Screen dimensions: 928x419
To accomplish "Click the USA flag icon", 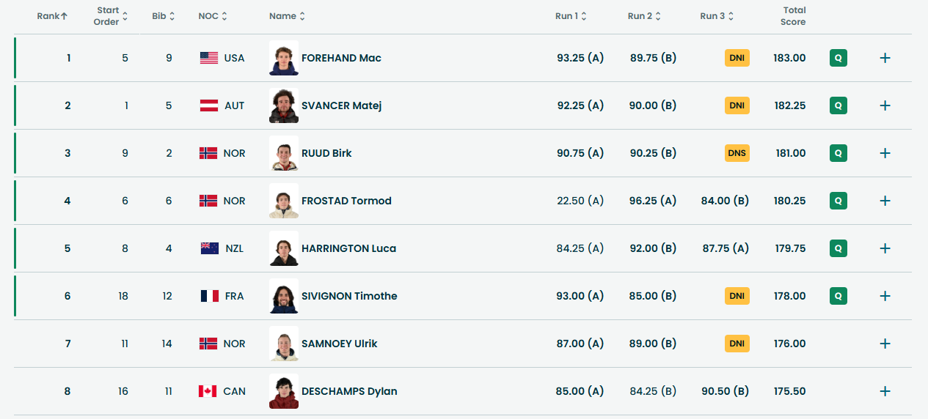I will (209, 58).
